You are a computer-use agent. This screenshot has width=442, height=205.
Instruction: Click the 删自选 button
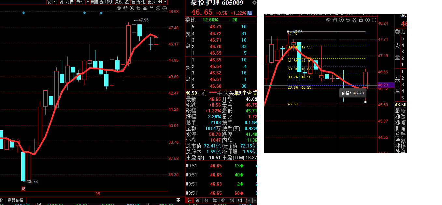point(97,2)
